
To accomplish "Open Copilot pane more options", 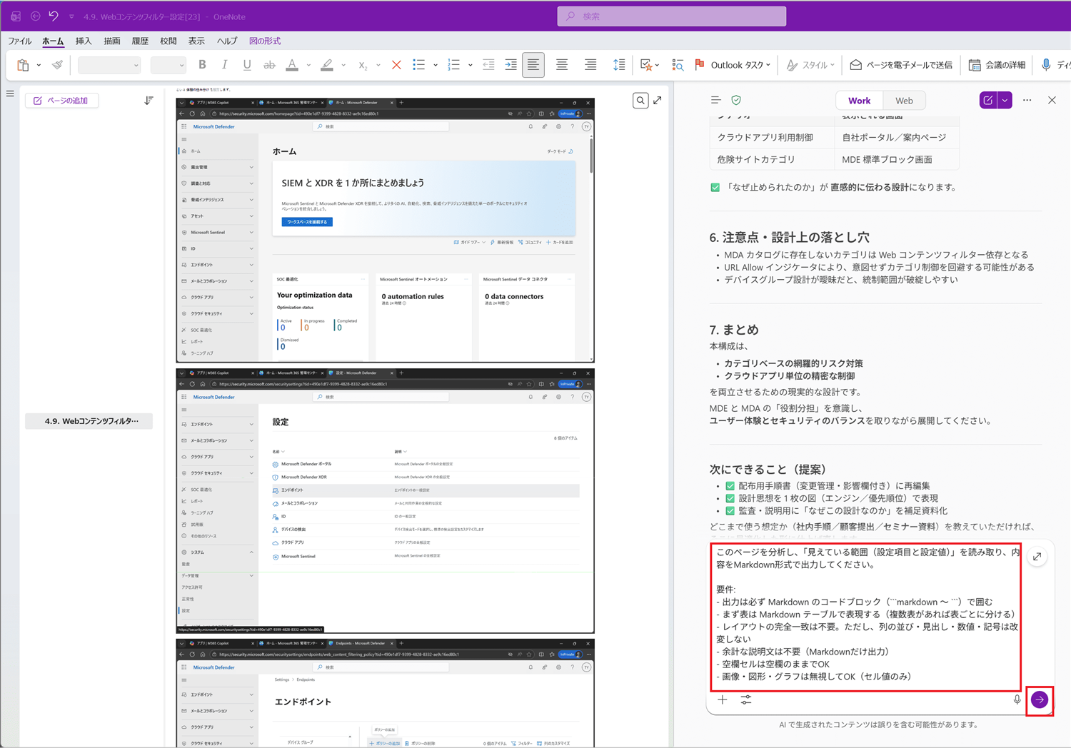I will coord(1027,101).
